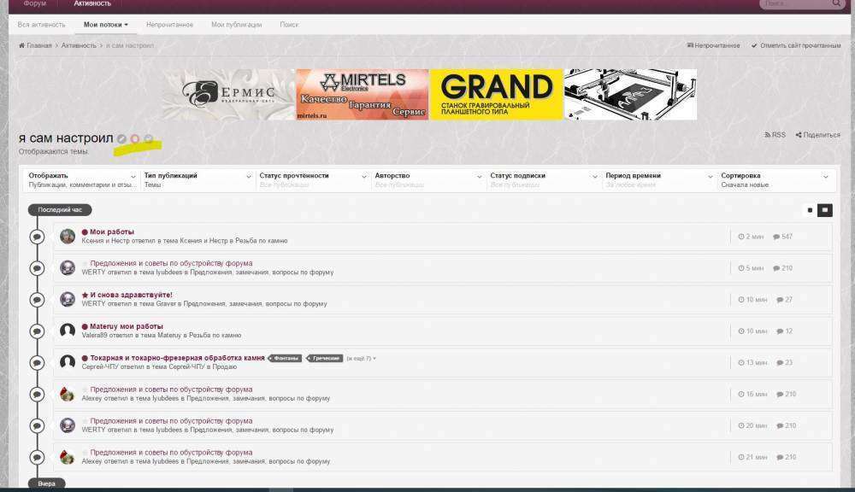Open topic И снова здравствуйте!
The image size is (855, 492).
coord(131,295)
